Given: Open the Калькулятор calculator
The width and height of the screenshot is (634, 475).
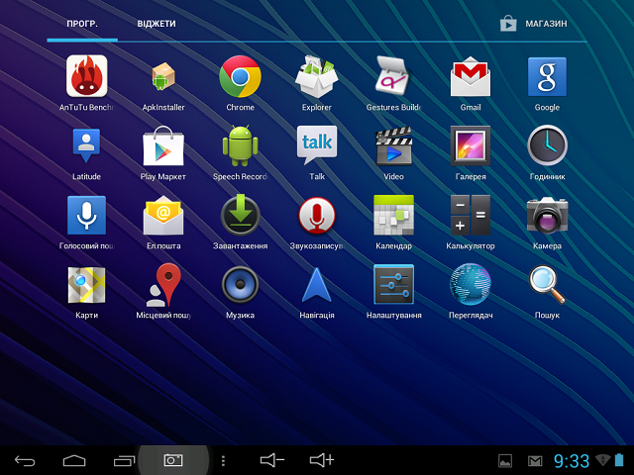Looking at the screenshot, I should click(x=471, y=216).
